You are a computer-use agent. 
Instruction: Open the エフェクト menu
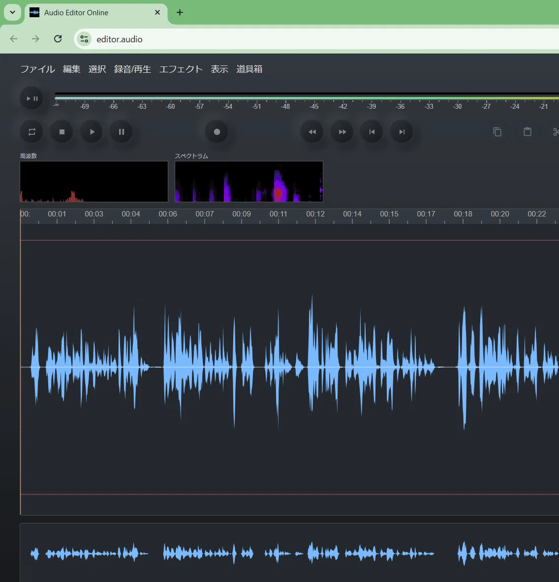181,69
